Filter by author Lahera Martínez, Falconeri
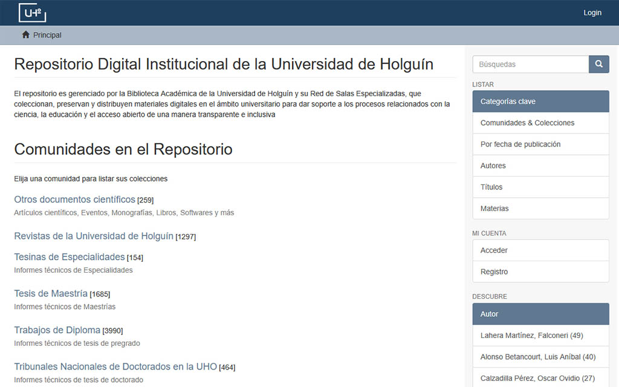This screenshot has height=387, width=619. (531, 336)
